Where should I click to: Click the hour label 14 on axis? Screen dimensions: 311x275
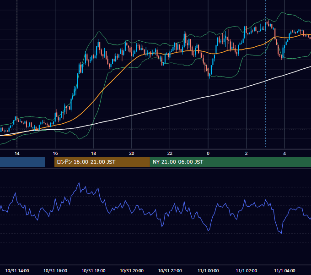click(17, 154)
